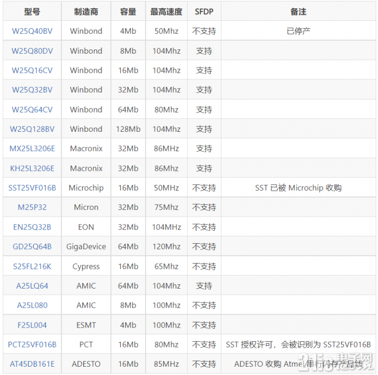Click 80Mhz in the W25Q64CV row

[x=166, y=109]
